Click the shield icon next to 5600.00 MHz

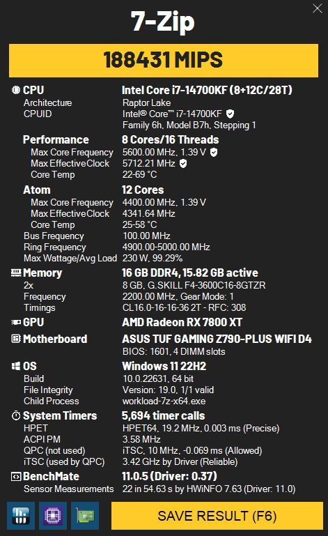214,152
